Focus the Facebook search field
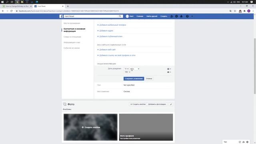 coord(91,16)
